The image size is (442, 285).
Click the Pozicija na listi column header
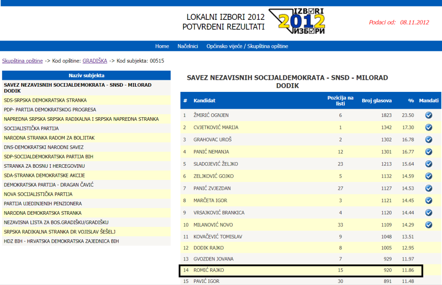coord(340,100)
